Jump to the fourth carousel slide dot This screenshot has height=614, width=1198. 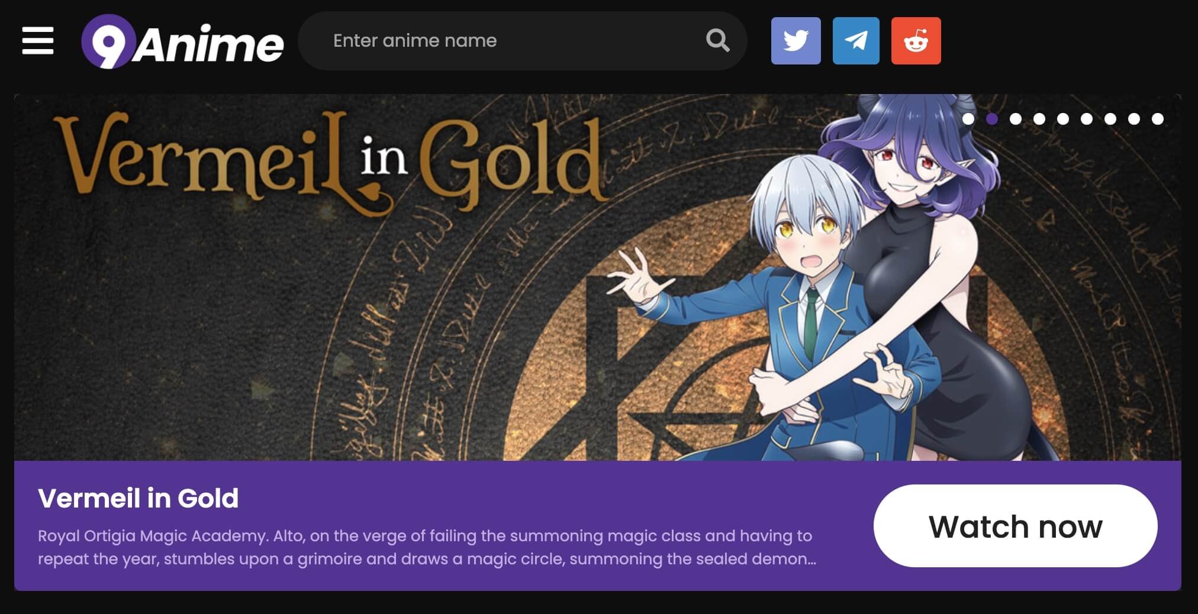coord(1039,119)
